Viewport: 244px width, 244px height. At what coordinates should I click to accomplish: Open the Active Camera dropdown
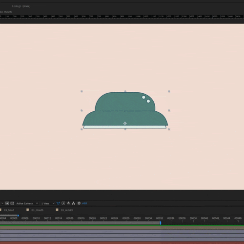pyautogui.click(x=27, y=203)
